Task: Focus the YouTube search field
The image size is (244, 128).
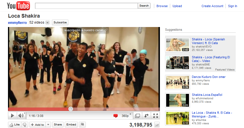Action: click(x=86, y=6)
